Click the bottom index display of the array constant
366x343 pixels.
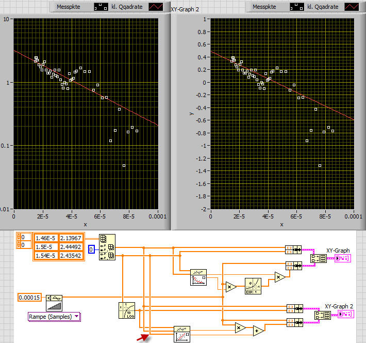coord(26,245)
